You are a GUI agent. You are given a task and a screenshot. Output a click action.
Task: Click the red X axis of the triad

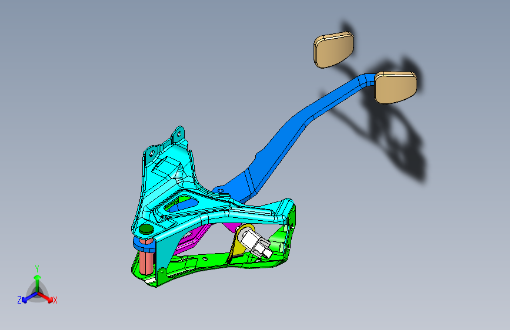[x=48, y=298]
